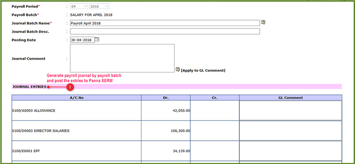Screen dimensions: 355x164
Task: Open the payroll period month dropdown
Action: coord(79,7)
